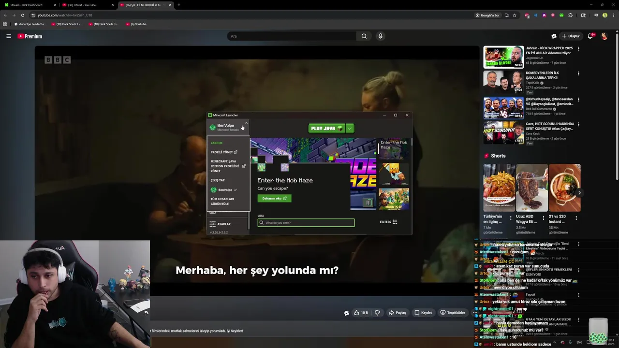This screenshot has height=348, width=619.
Task: Open Chrome's three-dot menu
Action: pyautogui.click(x=613, y=15)
